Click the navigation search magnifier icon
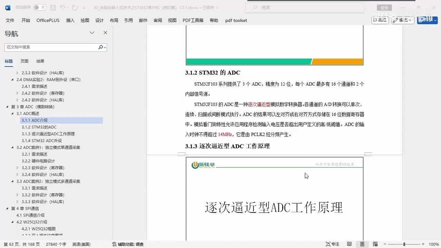Viewport: 441px width, 248px height. (101, 47)
